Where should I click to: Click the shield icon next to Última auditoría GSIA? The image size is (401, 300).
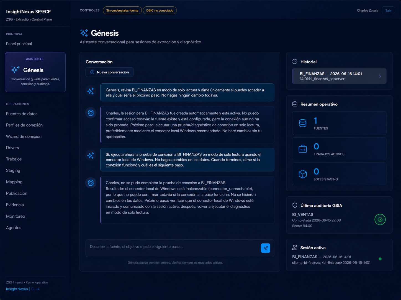295,205
